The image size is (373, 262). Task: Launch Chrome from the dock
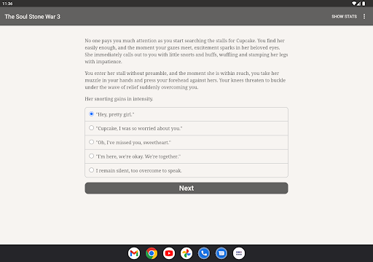pos(152,253)
